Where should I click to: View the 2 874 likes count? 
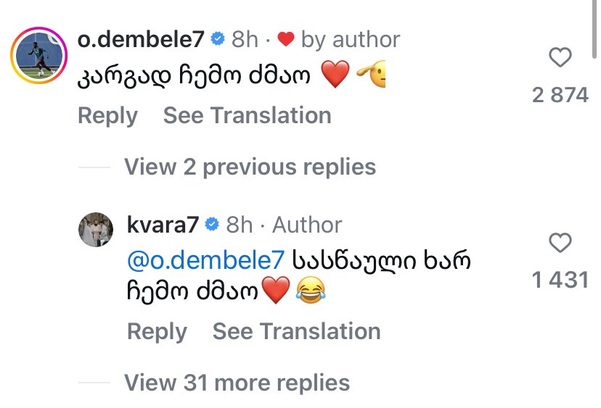coord(560,94)
